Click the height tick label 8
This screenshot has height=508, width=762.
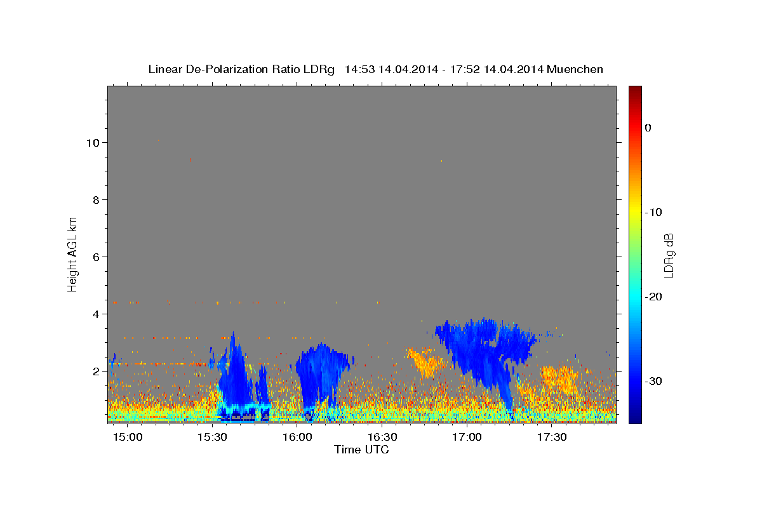(x=96, y=199)
